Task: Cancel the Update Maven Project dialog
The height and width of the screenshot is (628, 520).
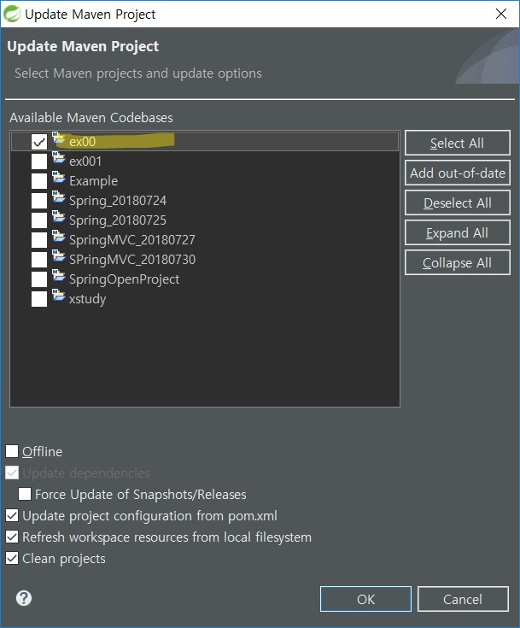Action: pos(463,599)
